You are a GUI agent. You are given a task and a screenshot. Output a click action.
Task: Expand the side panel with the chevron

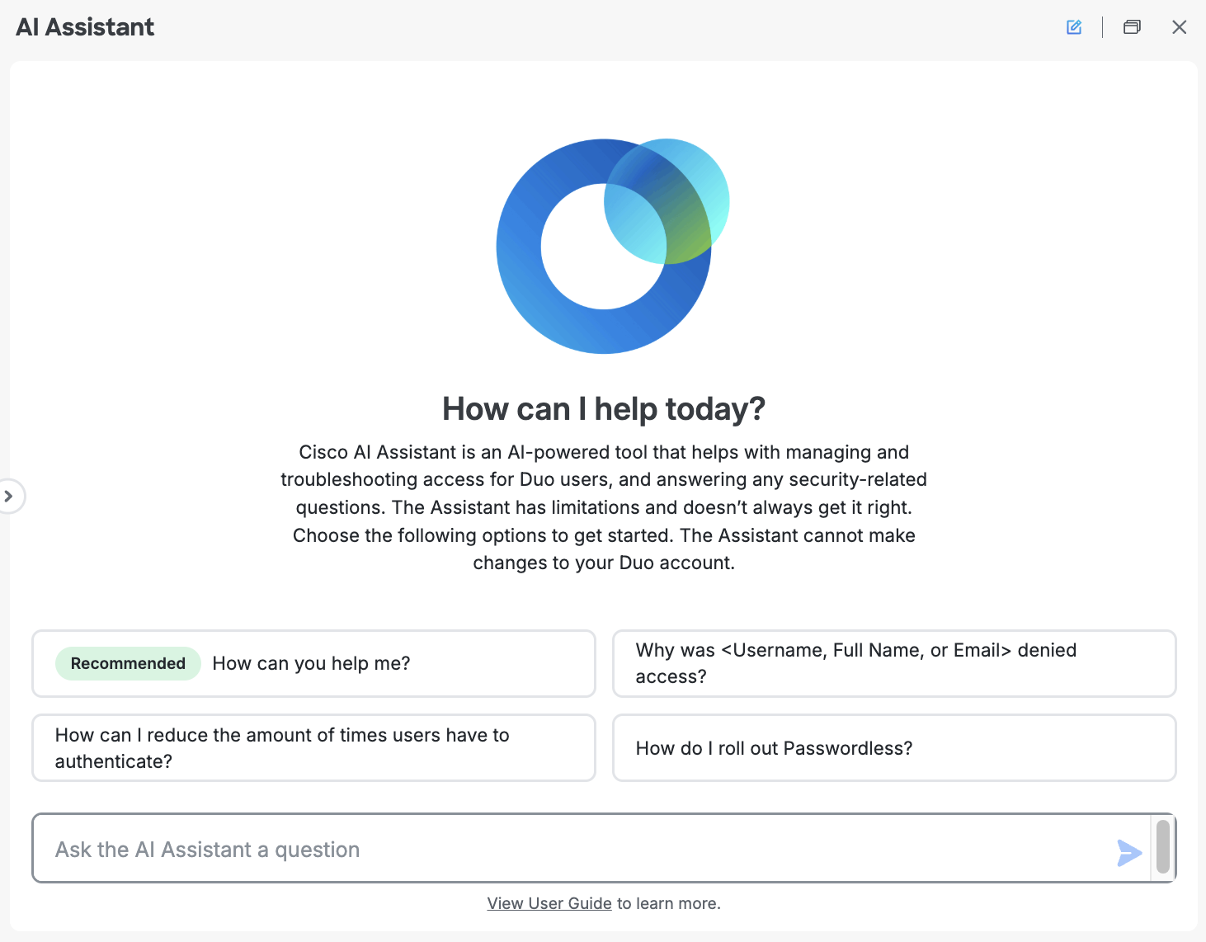coord(9,496)
